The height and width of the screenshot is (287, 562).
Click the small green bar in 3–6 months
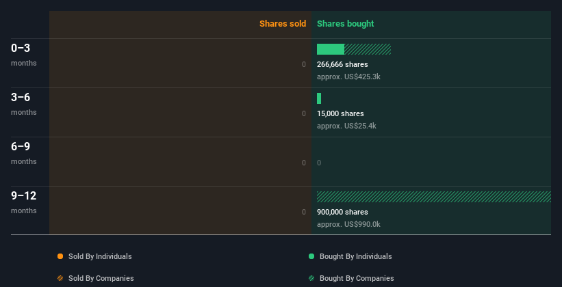click(x=319, y=98)
